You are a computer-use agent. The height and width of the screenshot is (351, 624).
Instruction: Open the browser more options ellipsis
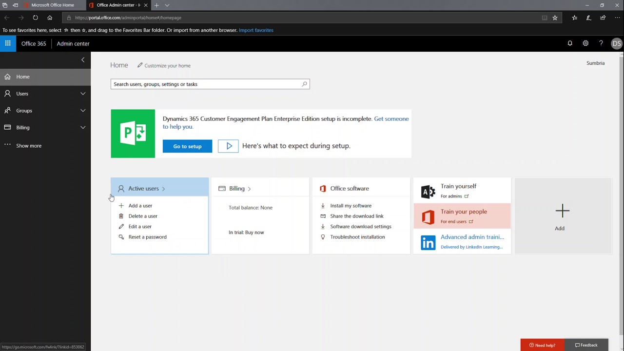[618, 18]
